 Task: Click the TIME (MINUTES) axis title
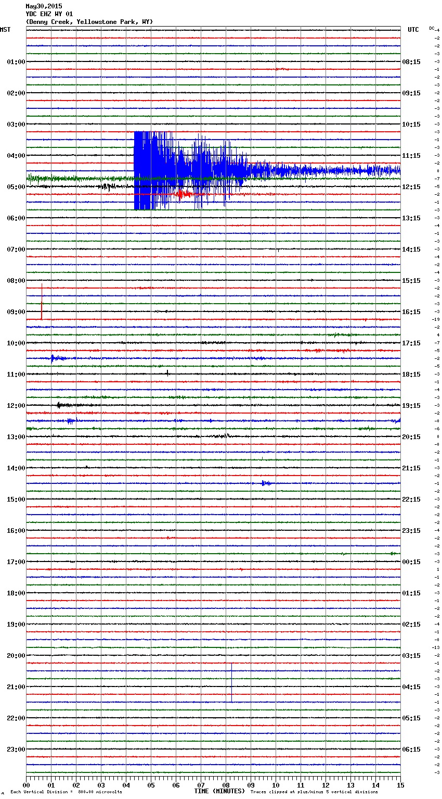pyautogui.click(x=219, y=791)
